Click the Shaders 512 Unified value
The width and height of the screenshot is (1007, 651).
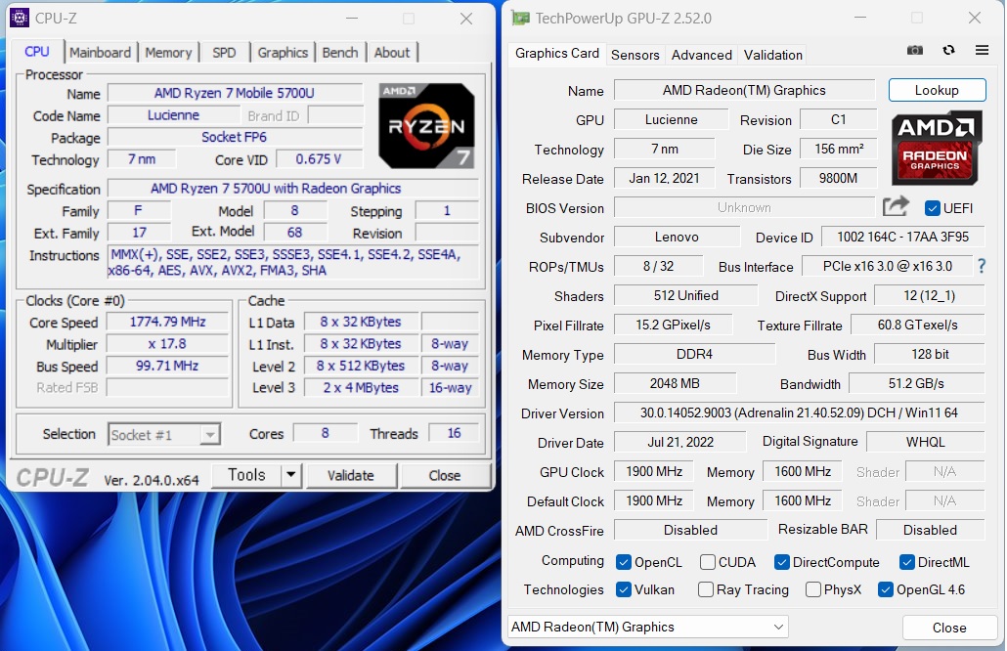point(686,295)
